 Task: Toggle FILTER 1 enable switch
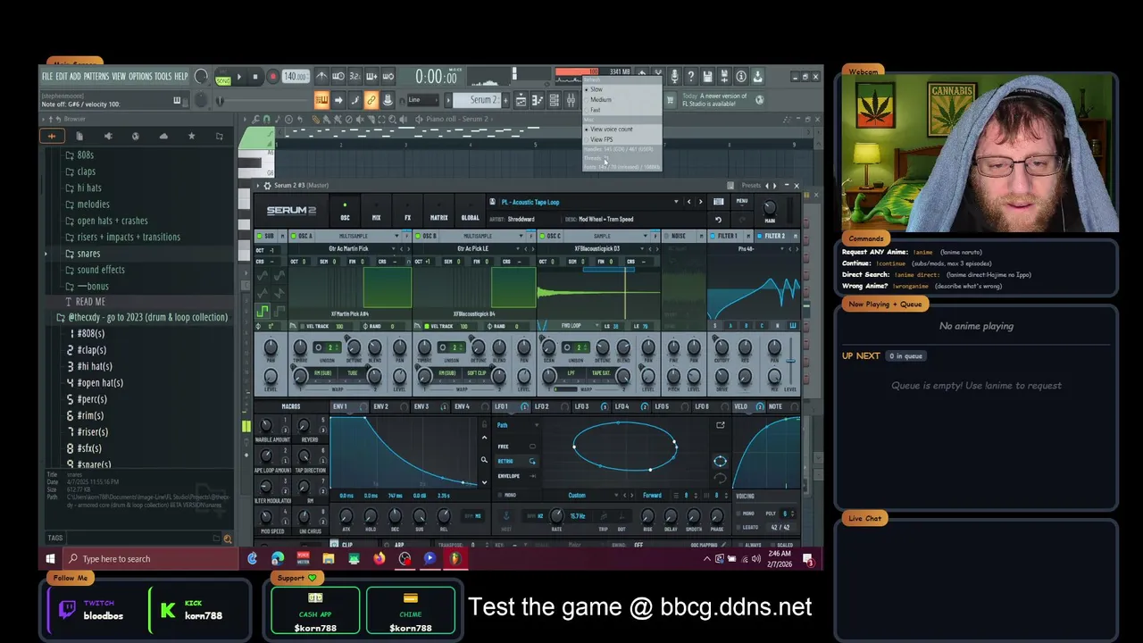[713, 236]
